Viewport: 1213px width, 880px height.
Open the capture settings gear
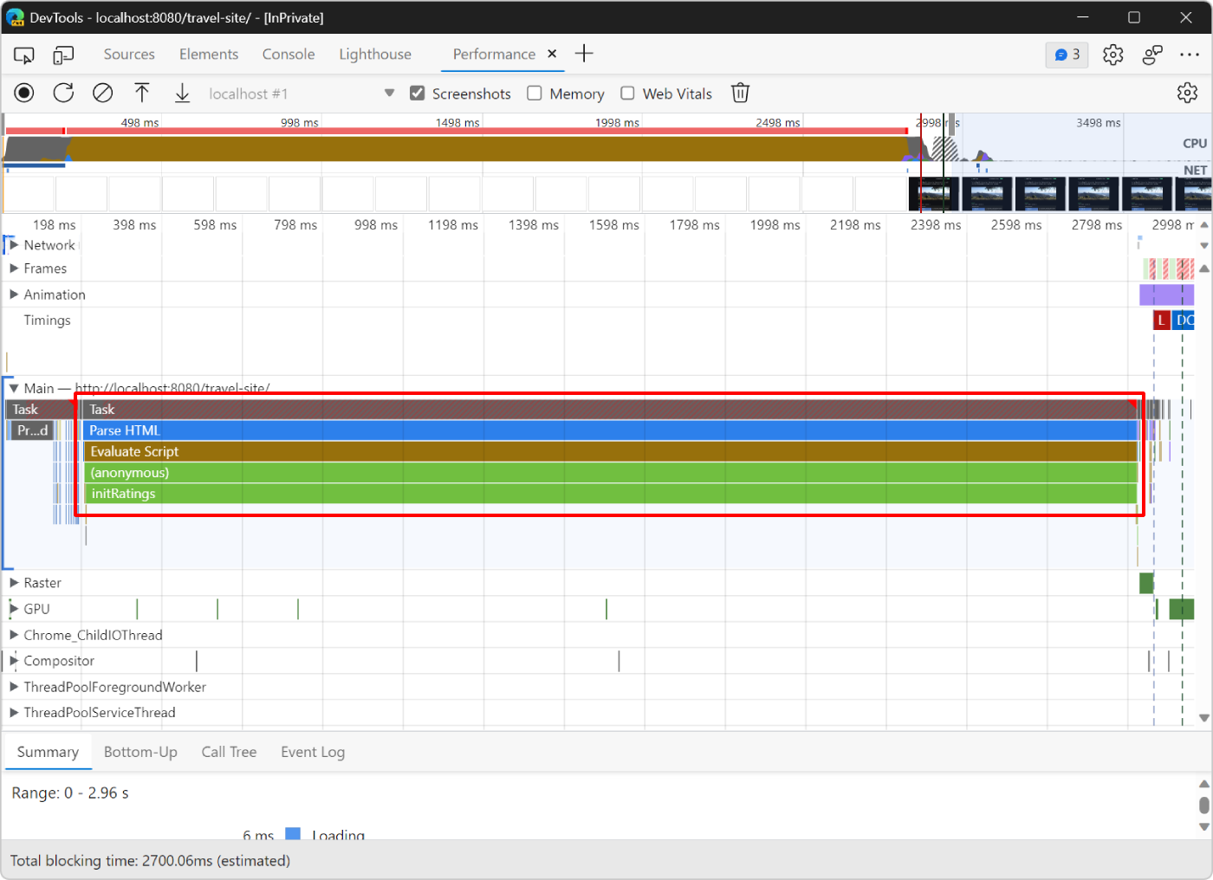1187,93
